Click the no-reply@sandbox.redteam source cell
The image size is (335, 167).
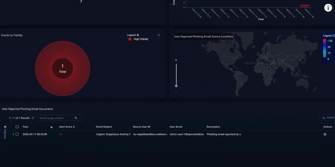coord(150,134)
